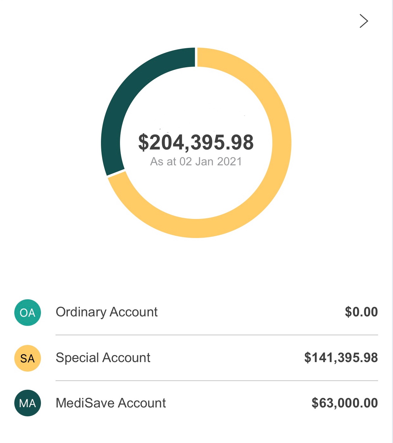The image size is (393, 443).
Task: Click the thin vertical line at right edge
Action: point(392,221)
